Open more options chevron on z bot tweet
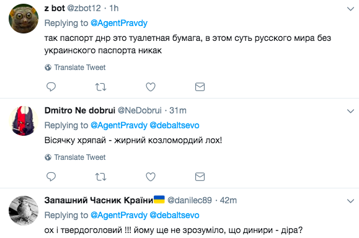The image size is (359, 238). [x=350, y=9]
